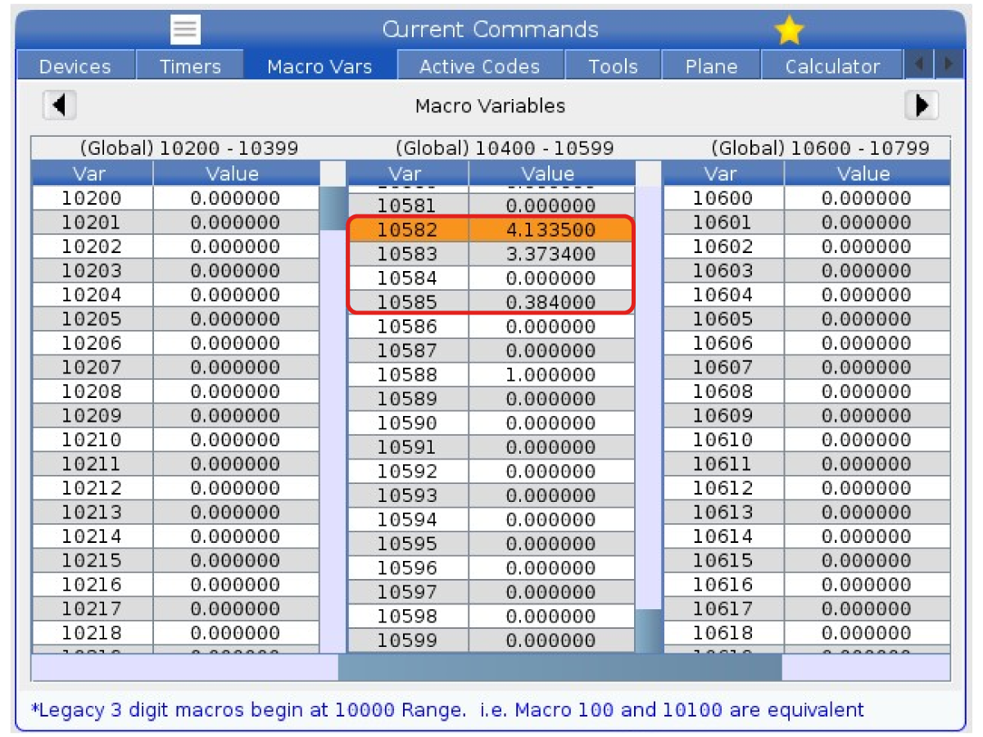Click Var header of 10600-10799 table
983x737 pixels.
click(x=723, y=174)
